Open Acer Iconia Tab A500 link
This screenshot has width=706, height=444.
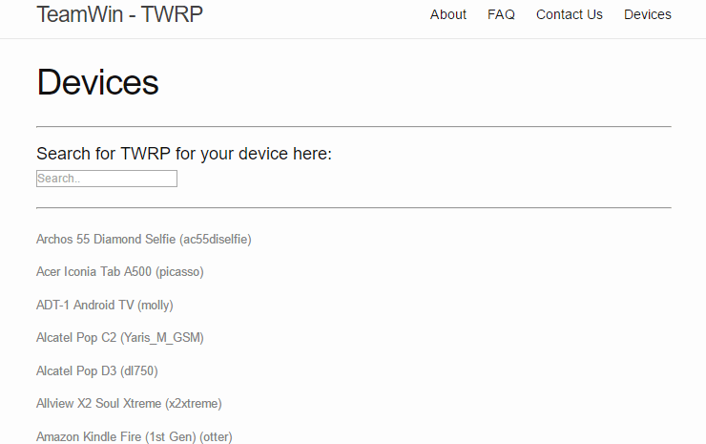pyautogui.click(x=120, y=272)
